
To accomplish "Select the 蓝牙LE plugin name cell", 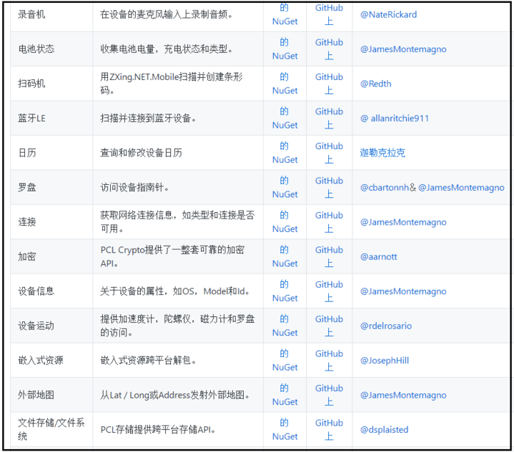I will click(51, 118).
